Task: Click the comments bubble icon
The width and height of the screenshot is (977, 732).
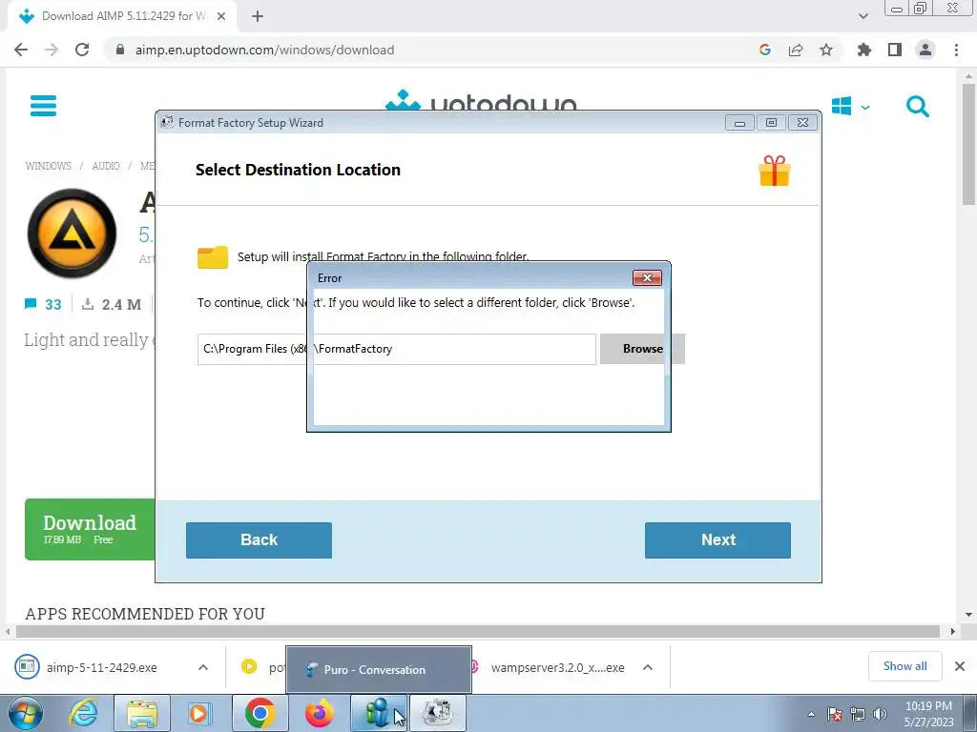Action: coord(31,304)
